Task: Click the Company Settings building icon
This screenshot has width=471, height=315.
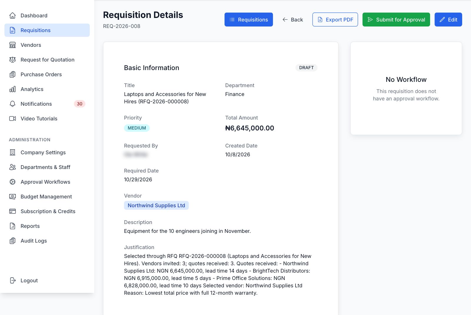Action: point(12,152)
